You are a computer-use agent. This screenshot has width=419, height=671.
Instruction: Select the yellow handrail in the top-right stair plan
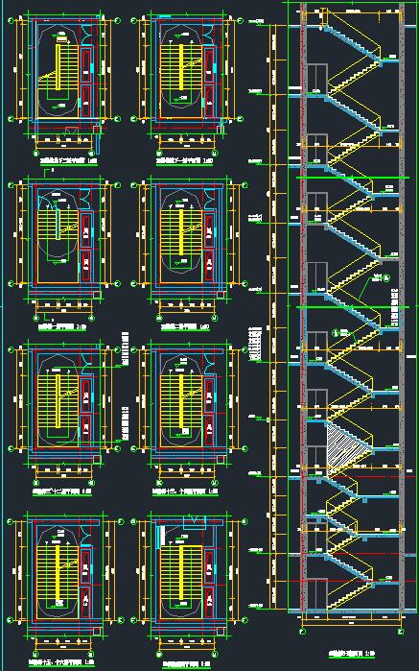click(181, 67)
